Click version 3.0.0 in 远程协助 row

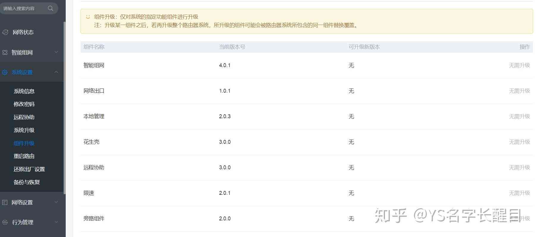coord(225,168)
